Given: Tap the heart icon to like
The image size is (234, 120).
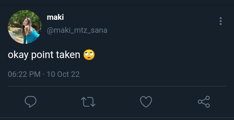Looking at the screenshot, I should (146, 102).
